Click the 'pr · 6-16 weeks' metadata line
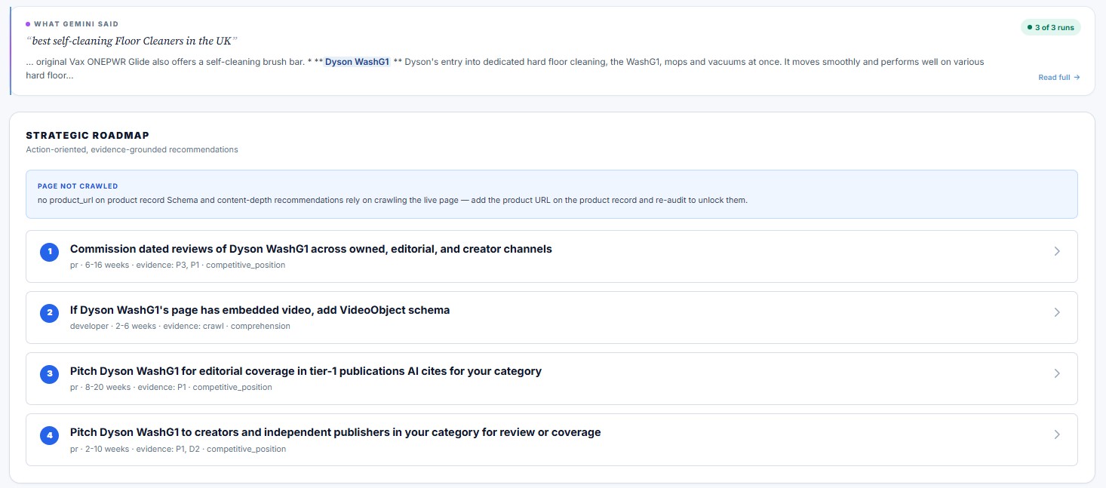Viewport: 1106px width, 488px height. (177, 265)
